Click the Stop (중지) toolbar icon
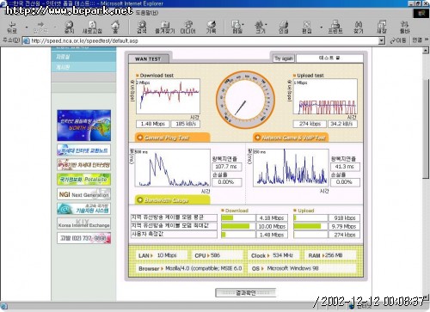The image size is (430, 312). point(69,27)
